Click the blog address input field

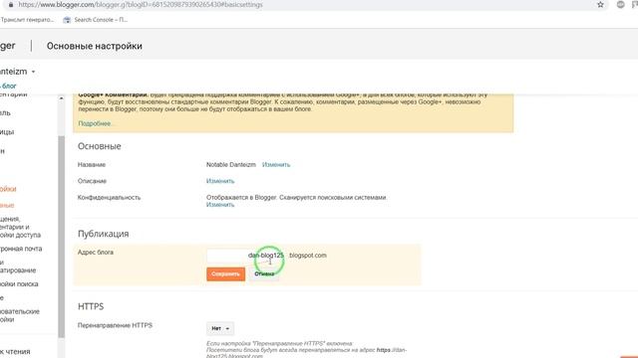(246, 256)
